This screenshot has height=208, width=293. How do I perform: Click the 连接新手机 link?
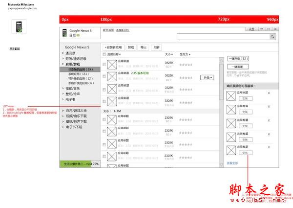tap(123, 30)
